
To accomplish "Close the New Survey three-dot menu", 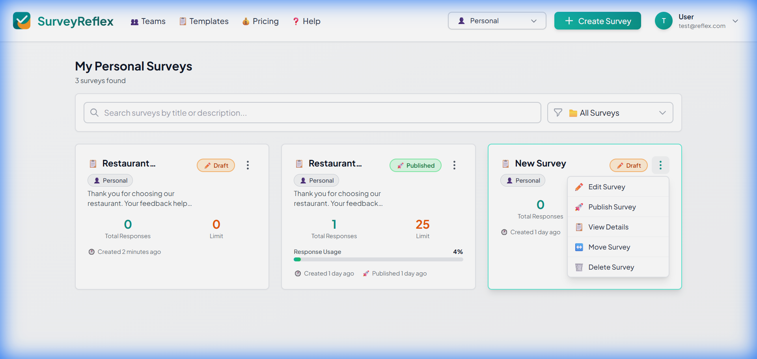I will click(660, 165).
